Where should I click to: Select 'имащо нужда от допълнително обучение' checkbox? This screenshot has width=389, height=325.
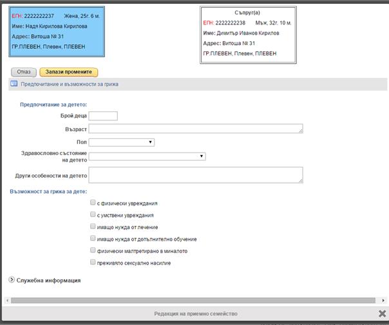coord(93,239)
